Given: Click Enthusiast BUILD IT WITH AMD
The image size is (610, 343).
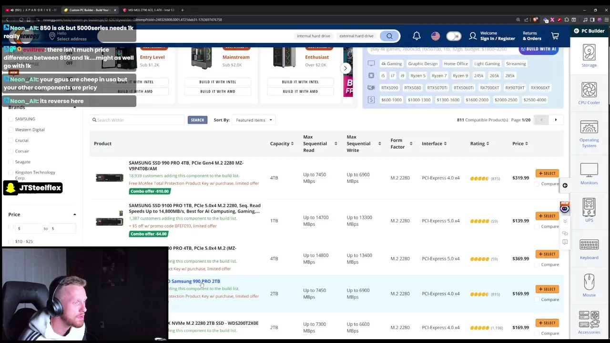Looking at the screenshot, I should click(300, 91).
